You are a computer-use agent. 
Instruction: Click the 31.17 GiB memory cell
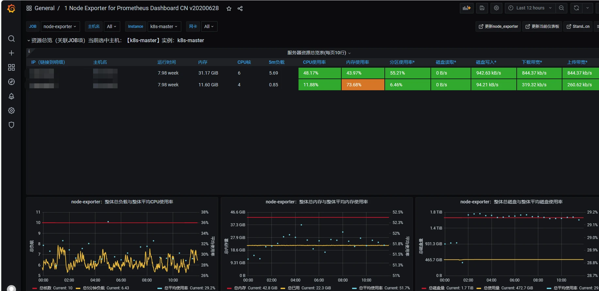(208, 73)
